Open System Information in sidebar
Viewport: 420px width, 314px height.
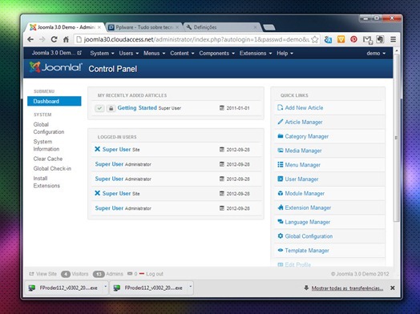pos(46,145)
